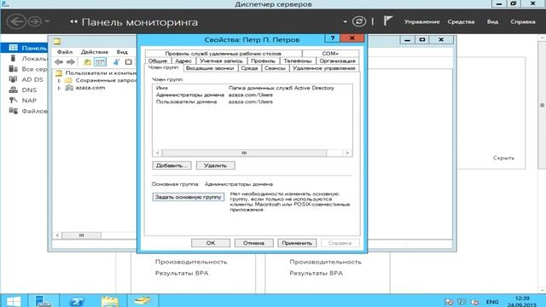
Task: Switch to the Учетная запись tab
Action: tap(221, 61)
